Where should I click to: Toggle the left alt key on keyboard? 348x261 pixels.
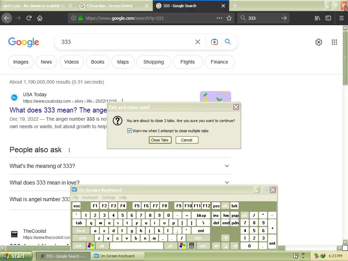(102, 246)
